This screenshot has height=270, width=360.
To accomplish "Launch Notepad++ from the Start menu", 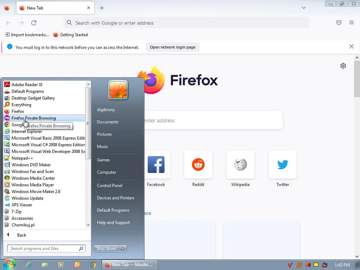I will tap(44, 158).
